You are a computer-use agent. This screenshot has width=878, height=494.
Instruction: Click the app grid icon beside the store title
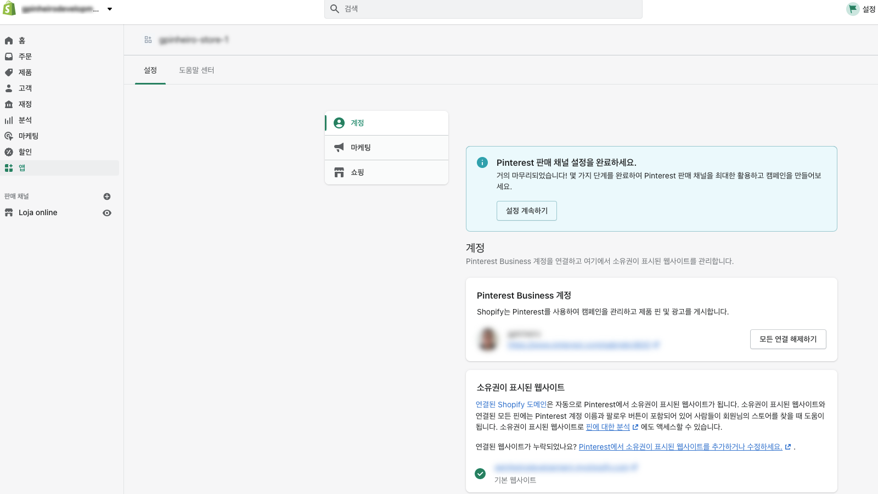tap(148, 40)
